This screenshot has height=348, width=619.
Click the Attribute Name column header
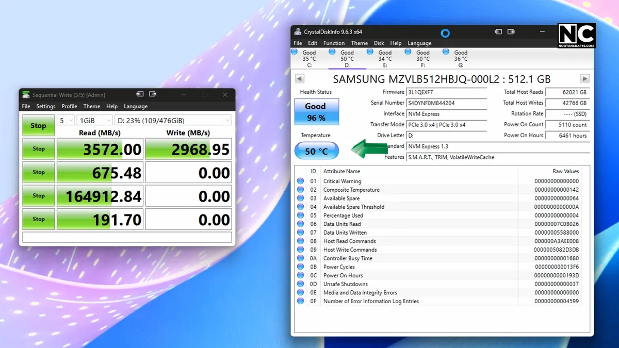pyautogui.click(x=341, y=171)
